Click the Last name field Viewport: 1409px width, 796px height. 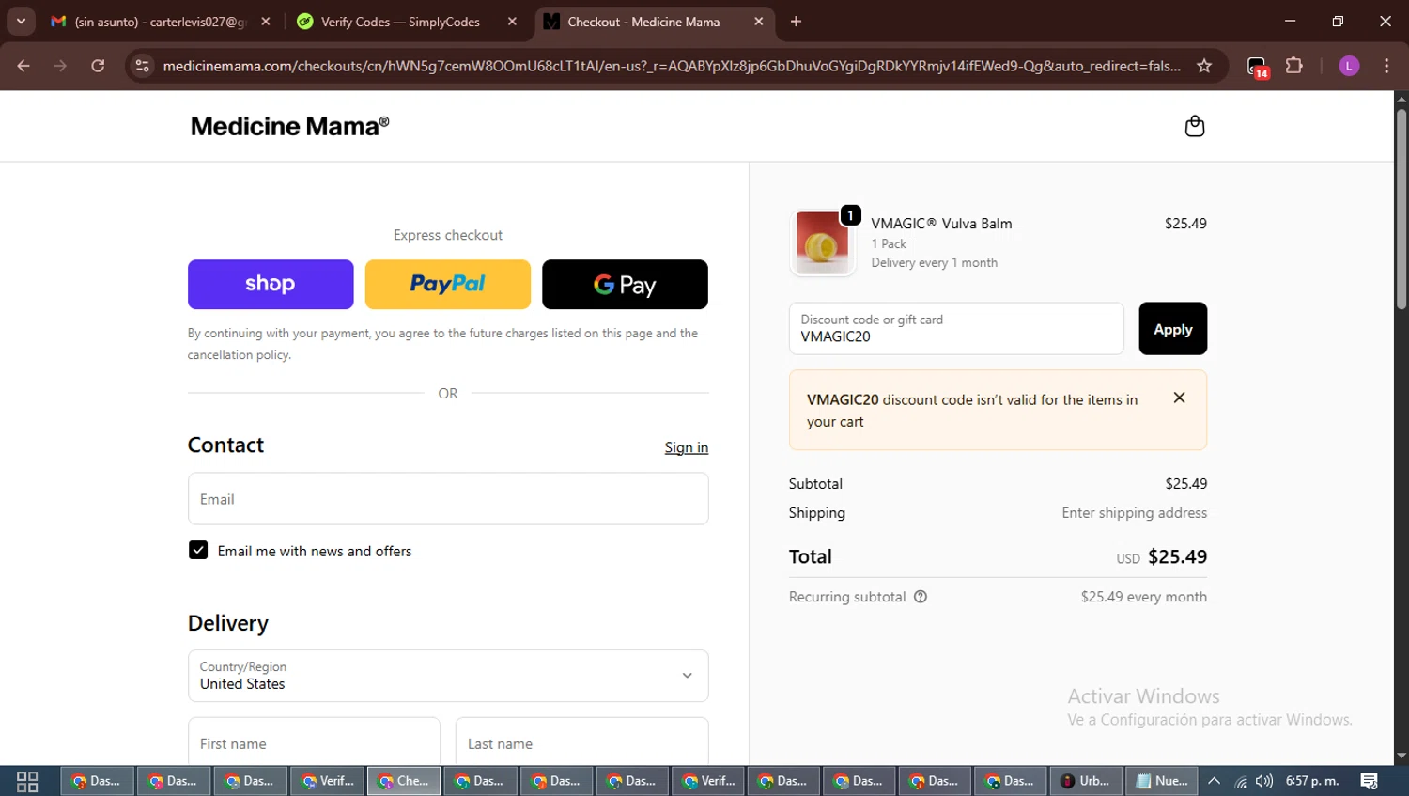click(x=582, y=742)
